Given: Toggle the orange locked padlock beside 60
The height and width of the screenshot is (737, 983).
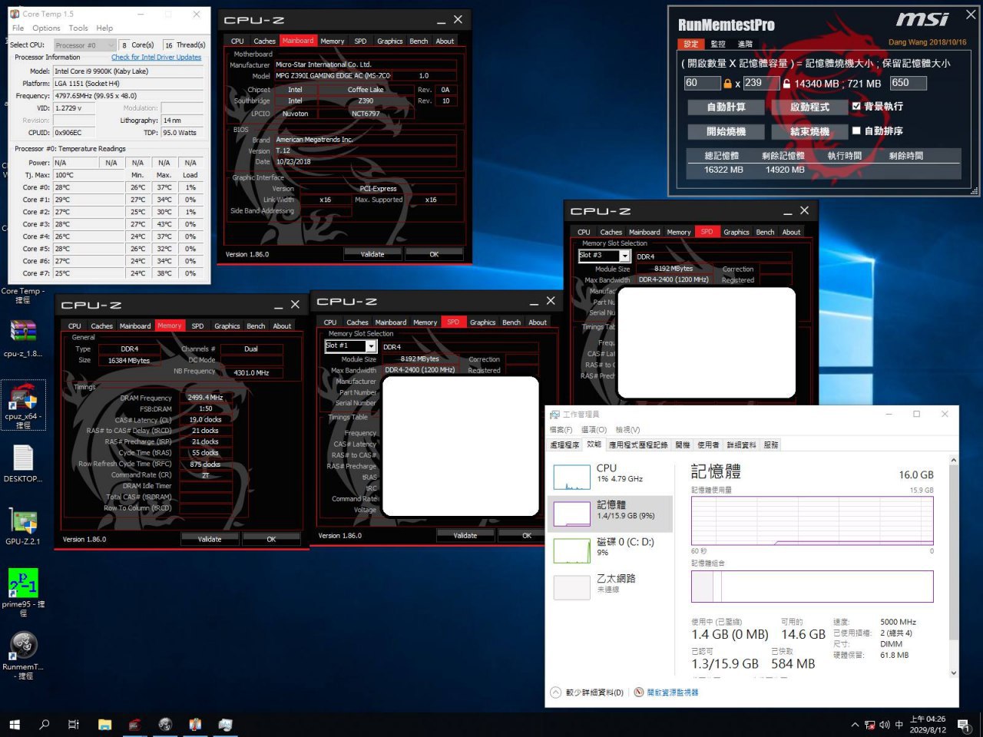Looking at the screenshot, I should (727, 83).
